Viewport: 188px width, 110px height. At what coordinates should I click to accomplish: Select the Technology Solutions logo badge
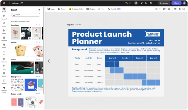pos(153,34)
